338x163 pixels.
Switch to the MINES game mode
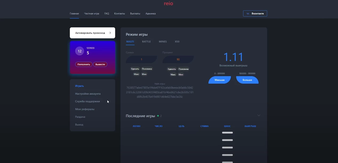(163, 42)
